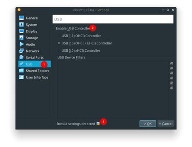The height and width of the screenshot is (147, 192).
Task: Move the selected USB filter up
Action: pos(171,83)
